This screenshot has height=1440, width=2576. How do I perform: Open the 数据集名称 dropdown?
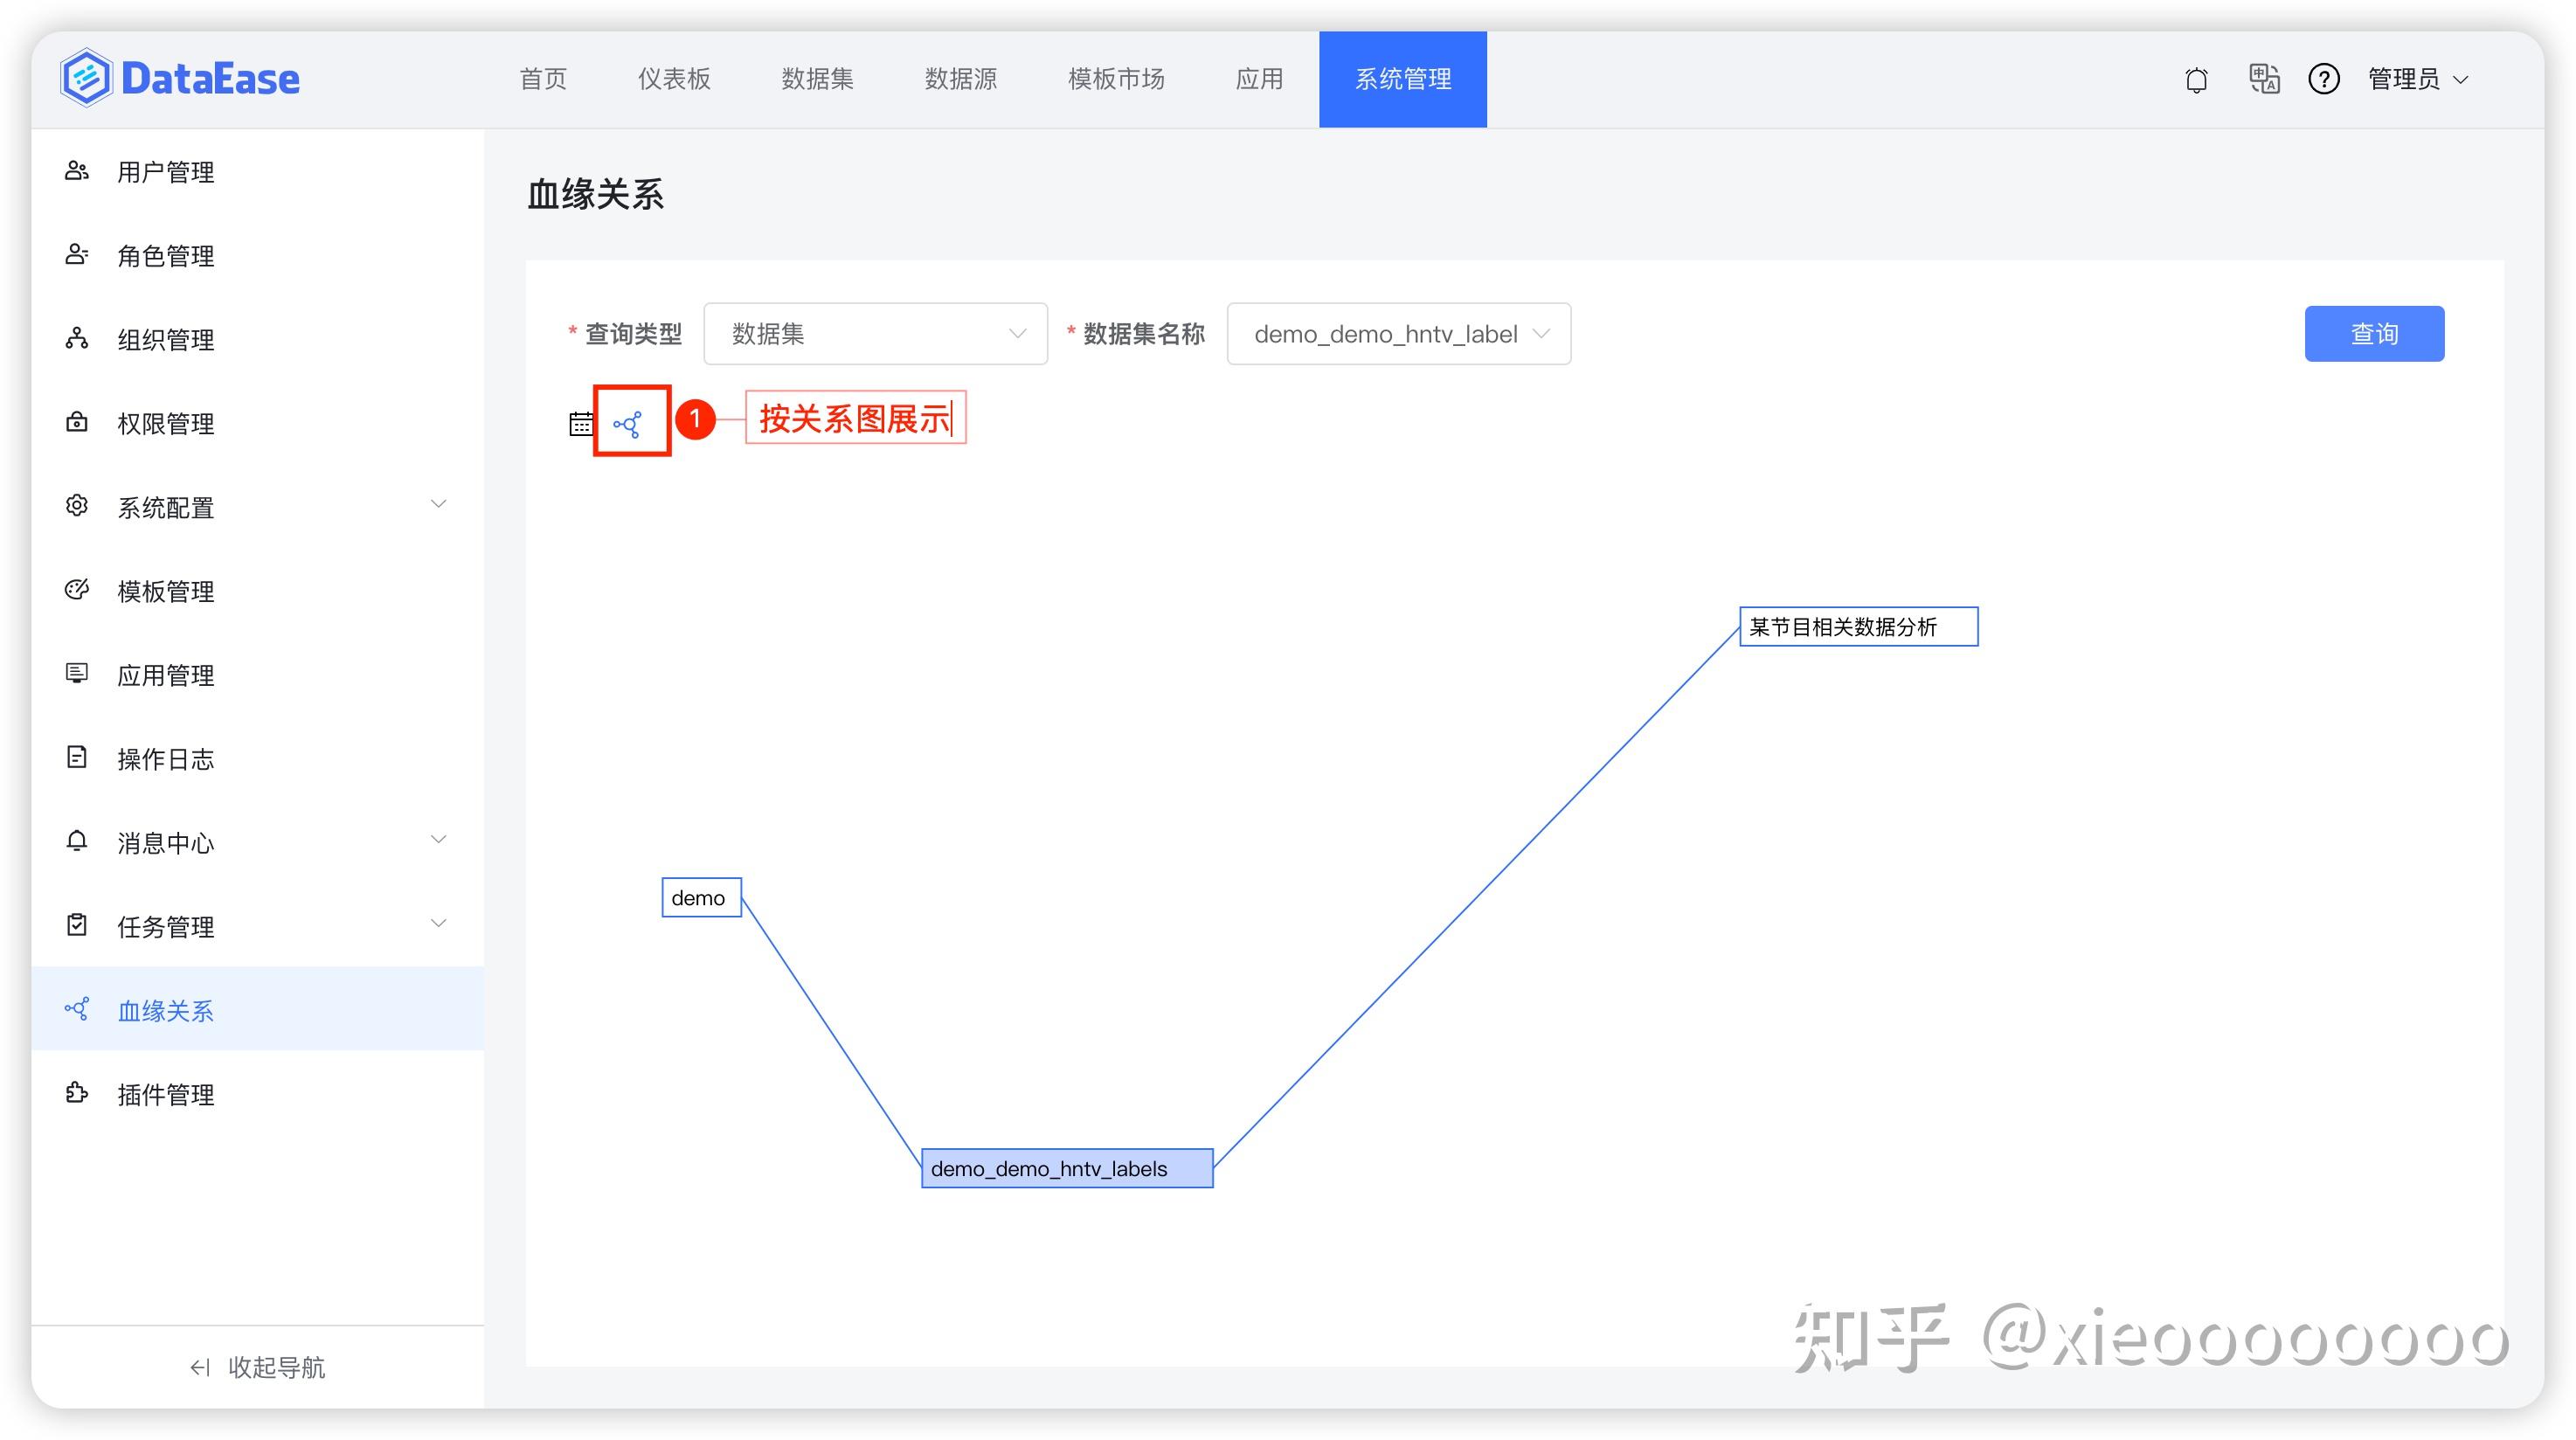click(x=1397, y=333)
